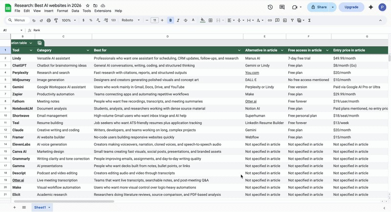Screen dimensions: 391x212
Task: Print the spreadsheet using the printer icon
Action: (x=48, y=21)
